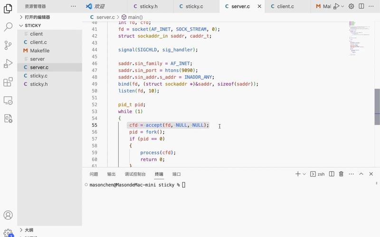The image size is (380, 237).
Task: Click the Accounts icon in activity bar
Action: 8,215
